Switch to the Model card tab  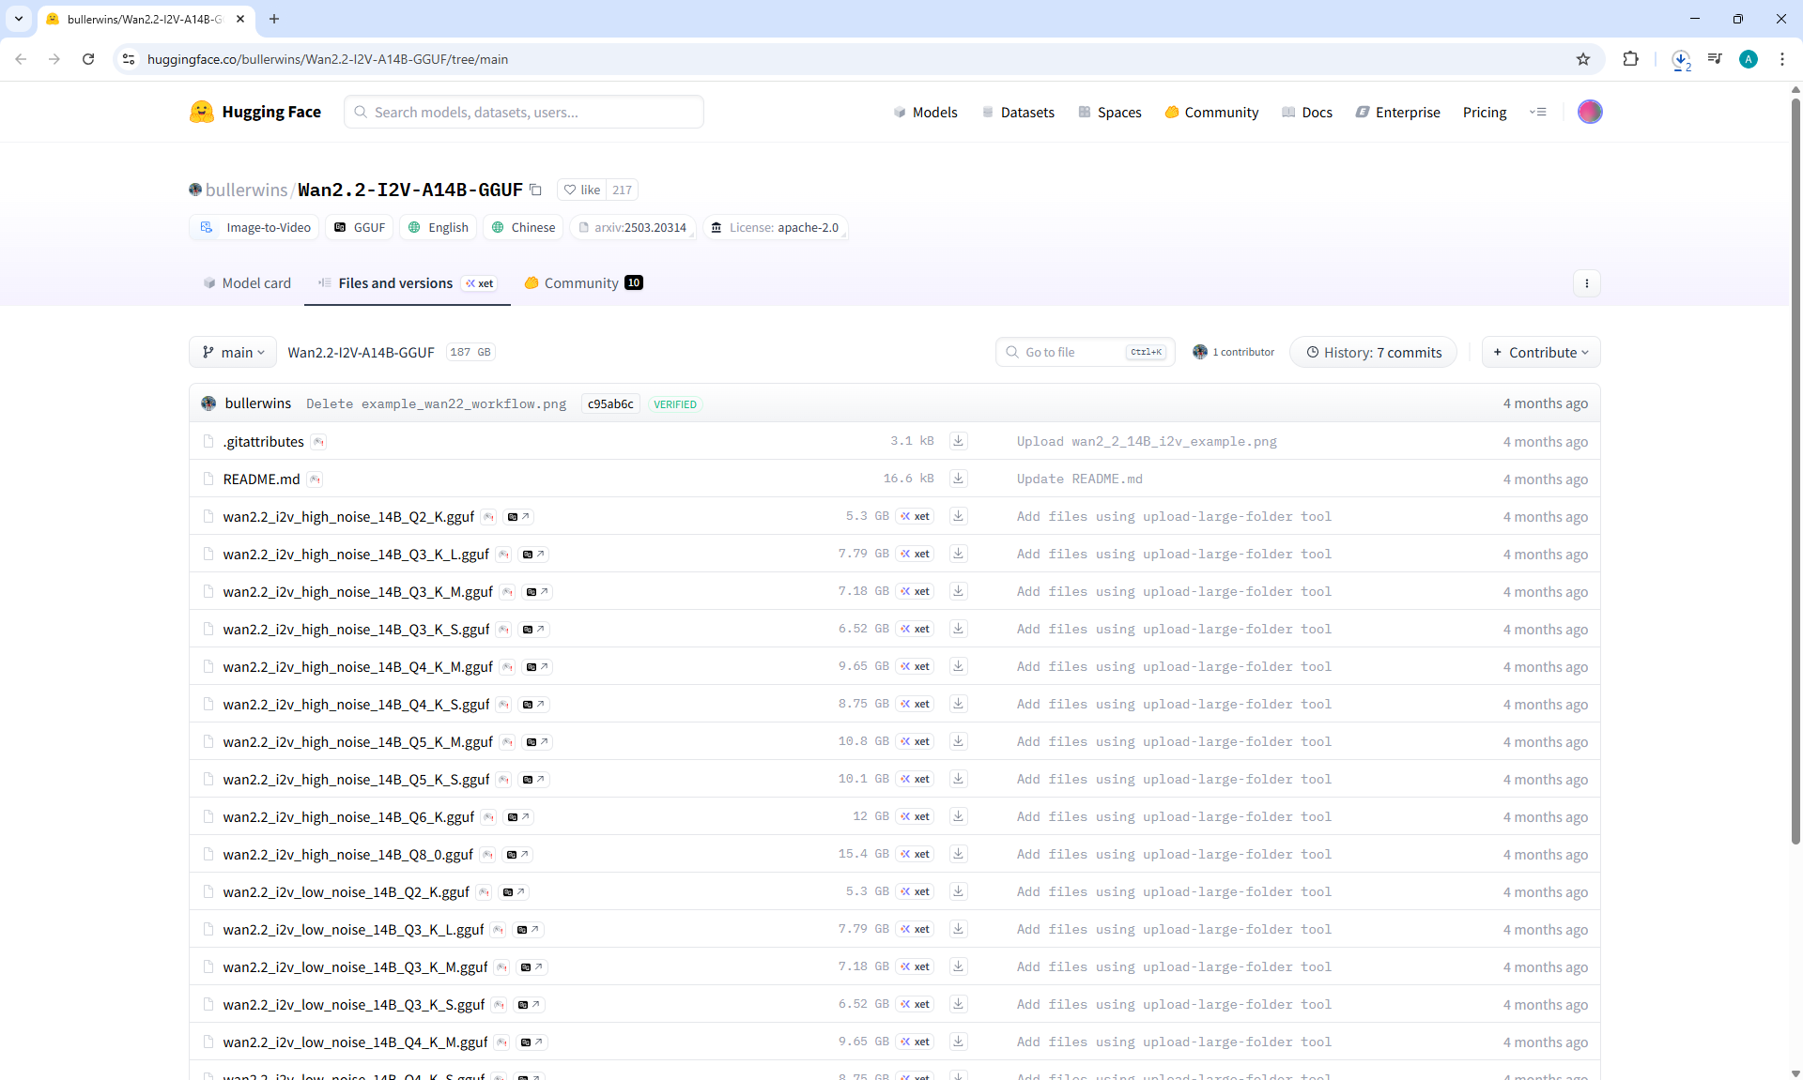247,283
